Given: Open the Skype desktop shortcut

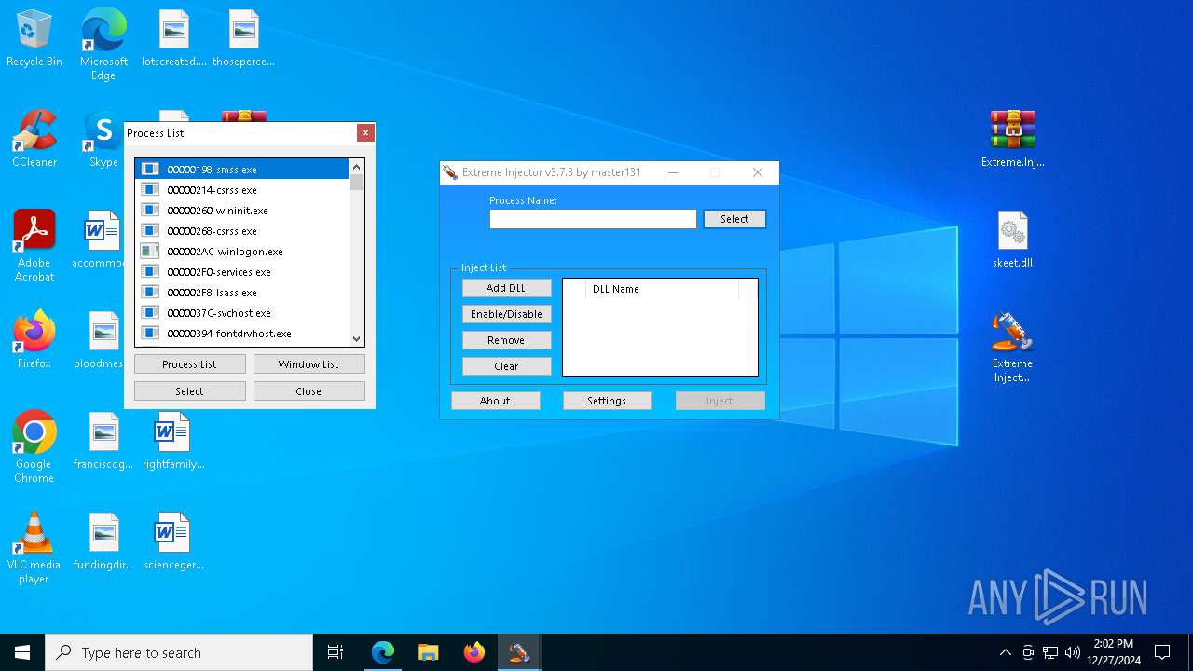Looking at the screenshot, I should click(103, 139).
